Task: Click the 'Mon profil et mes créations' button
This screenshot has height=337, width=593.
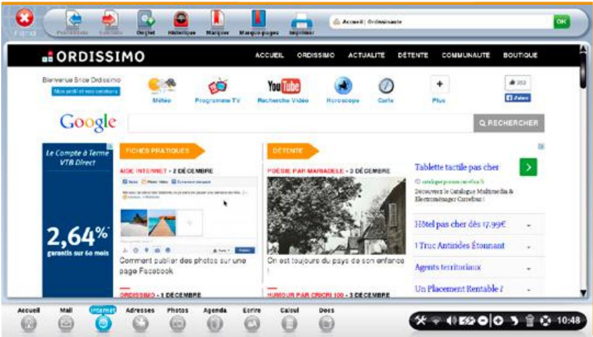Action: pyautogui.click(x=86, y=91)
